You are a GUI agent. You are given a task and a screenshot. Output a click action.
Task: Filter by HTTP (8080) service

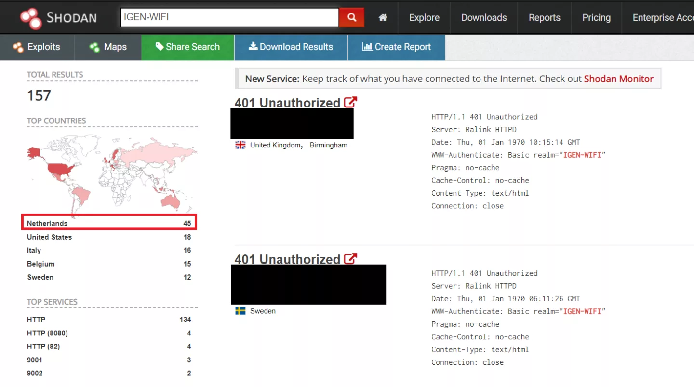pos(109,333)
